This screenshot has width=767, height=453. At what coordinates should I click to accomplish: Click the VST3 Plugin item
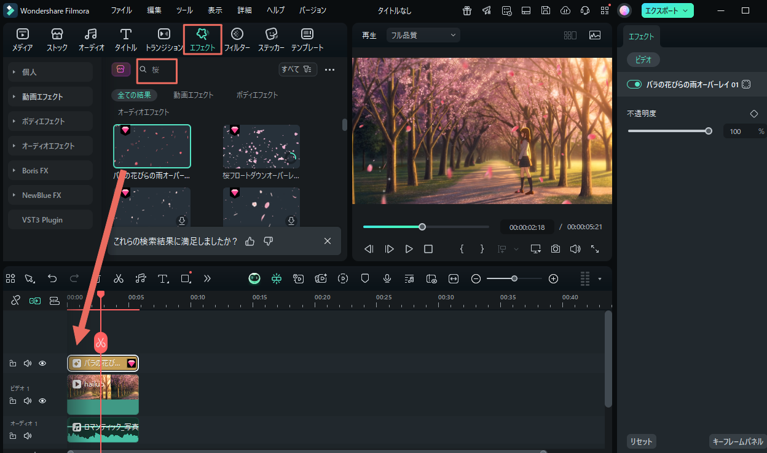coord(50,219)
